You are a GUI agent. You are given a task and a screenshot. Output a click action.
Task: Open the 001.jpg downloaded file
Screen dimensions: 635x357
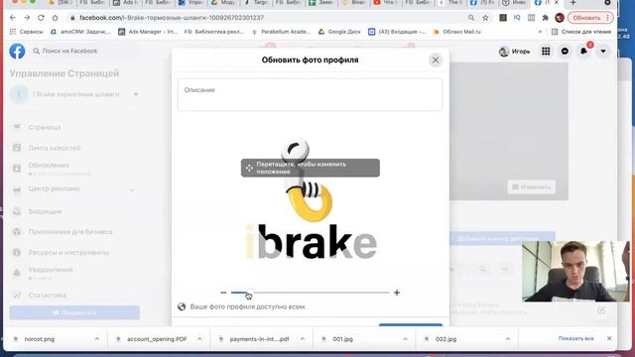pyautogui.click(x=342, y=339)
